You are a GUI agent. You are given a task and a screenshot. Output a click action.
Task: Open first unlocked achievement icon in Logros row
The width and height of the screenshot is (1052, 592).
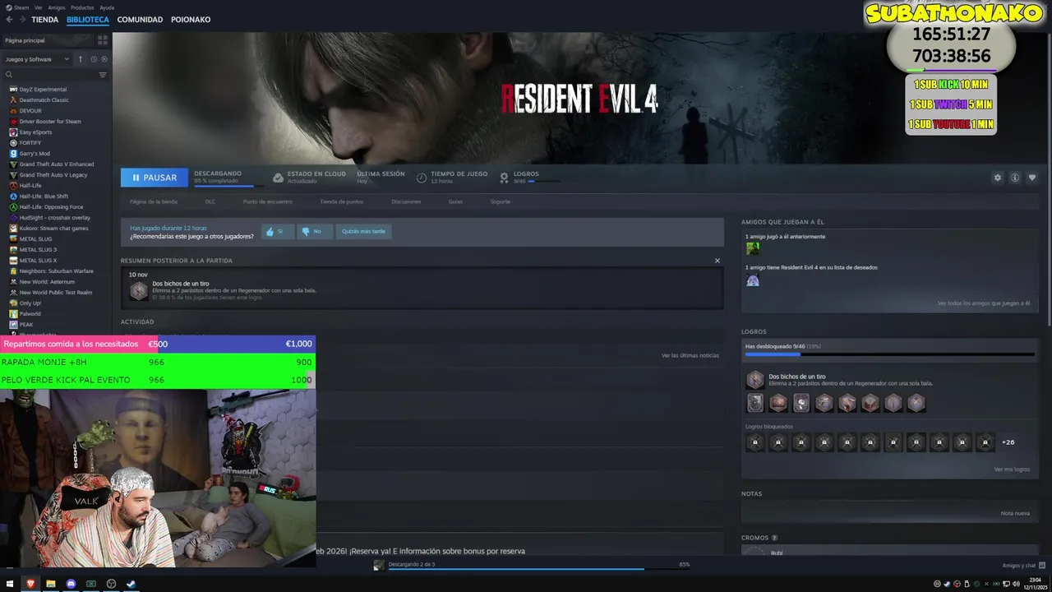coord(755,403)
